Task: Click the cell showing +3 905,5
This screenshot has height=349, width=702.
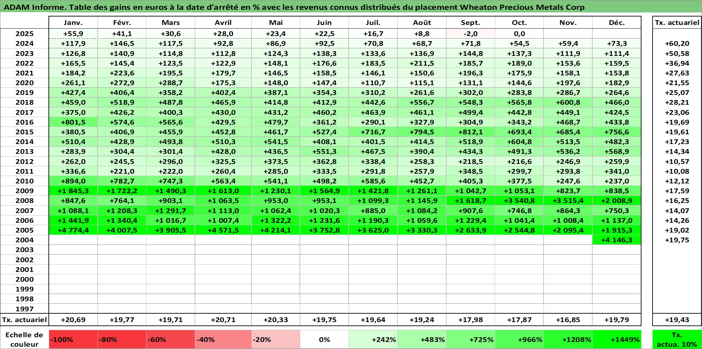Action: pos(171,230)
